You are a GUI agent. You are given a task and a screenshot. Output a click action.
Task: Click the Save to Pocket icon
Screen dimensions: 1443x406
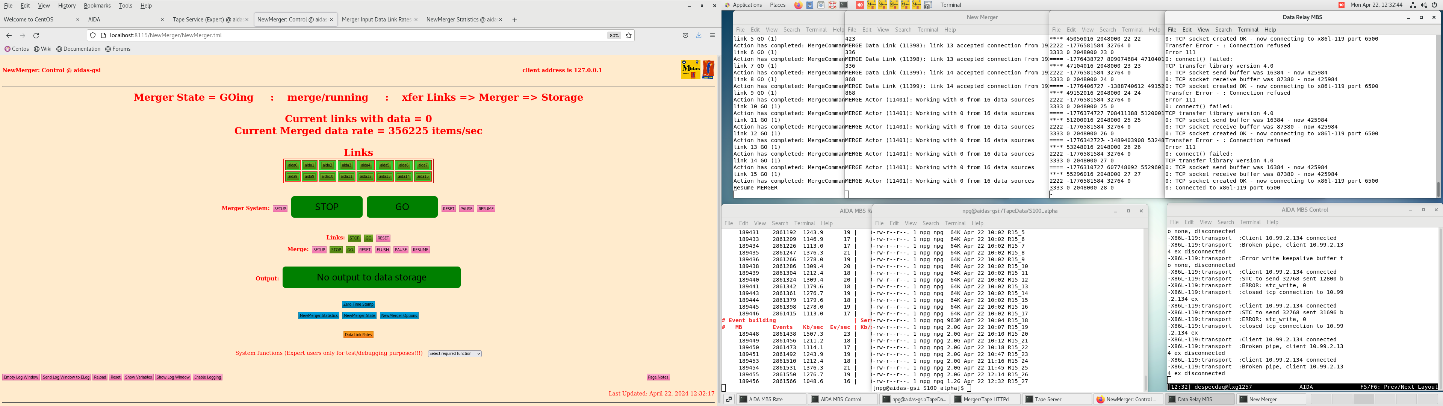tap(685, 35)
